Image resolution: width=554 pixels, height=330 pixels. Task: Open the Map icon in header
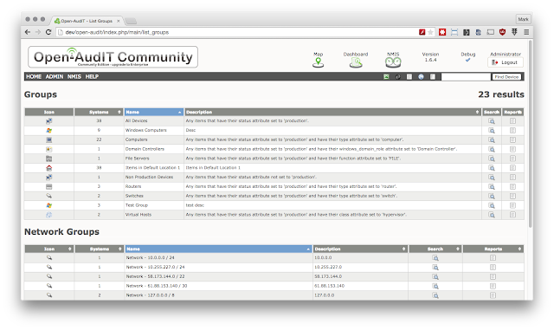click(318, 62)
